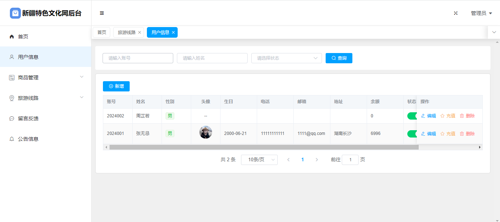Click 编辑 for user 周芷若
The image size is (500, 222).
(x=428, y=116)
